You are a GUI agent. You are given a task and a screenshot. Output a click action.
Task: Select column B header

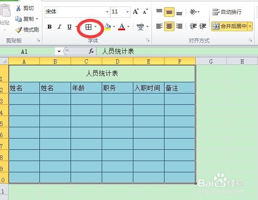pos(55,61)
